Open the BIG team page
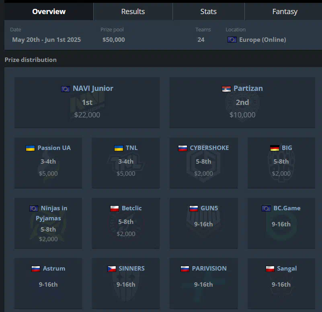322x312 pixels. pyautogui.click(x=287, y=148)
